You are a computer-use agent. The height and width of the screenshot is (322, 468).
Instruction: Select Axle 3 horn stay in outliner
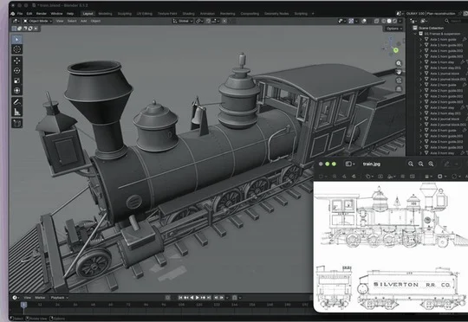coord(442,153)
